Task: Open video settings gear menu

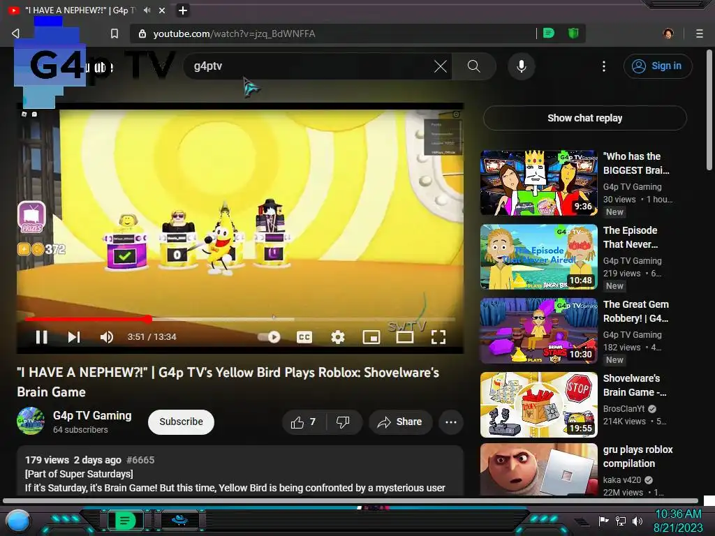Action: click(337, 337)
